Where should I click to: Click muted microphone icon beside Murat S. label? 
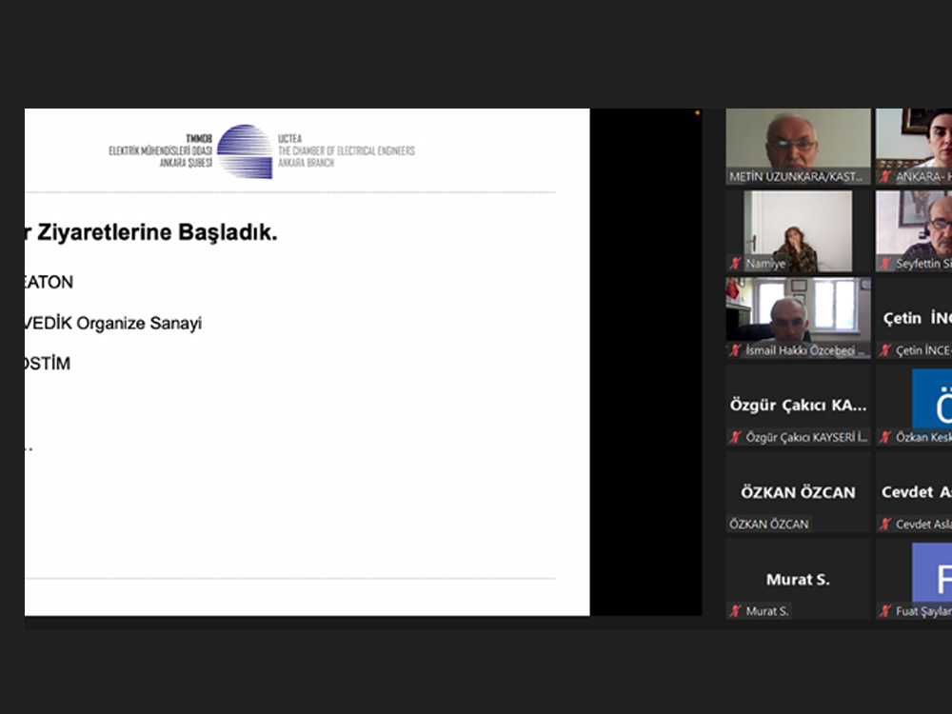pos(735,611)
